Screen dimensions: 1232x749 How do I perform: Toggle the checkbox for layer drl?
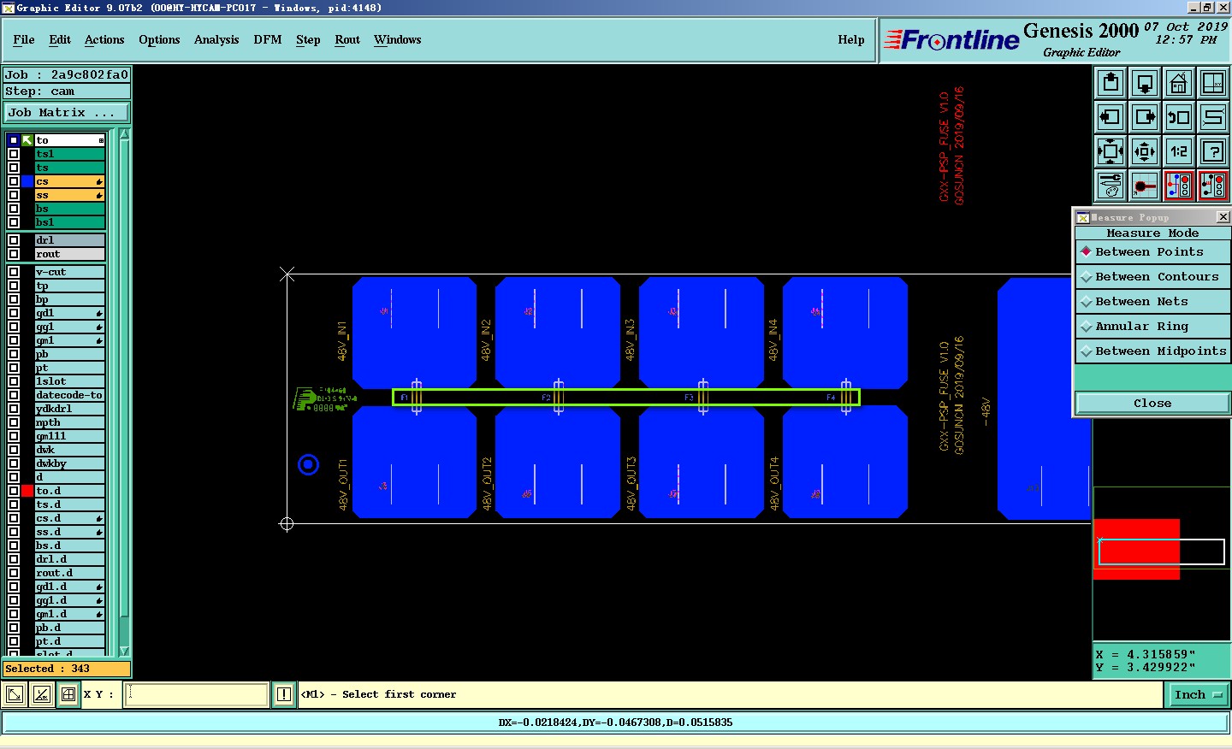14,240
